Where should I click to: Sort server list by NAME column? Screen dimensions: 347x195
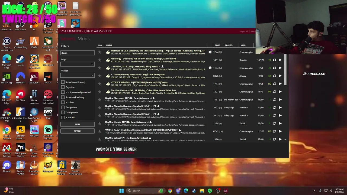coord(109,45)
